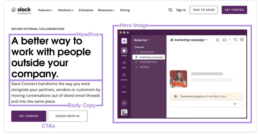Viewport: 258px width, 134px height.
Task: Open the Enterprise page
Action: coord(86,10)
